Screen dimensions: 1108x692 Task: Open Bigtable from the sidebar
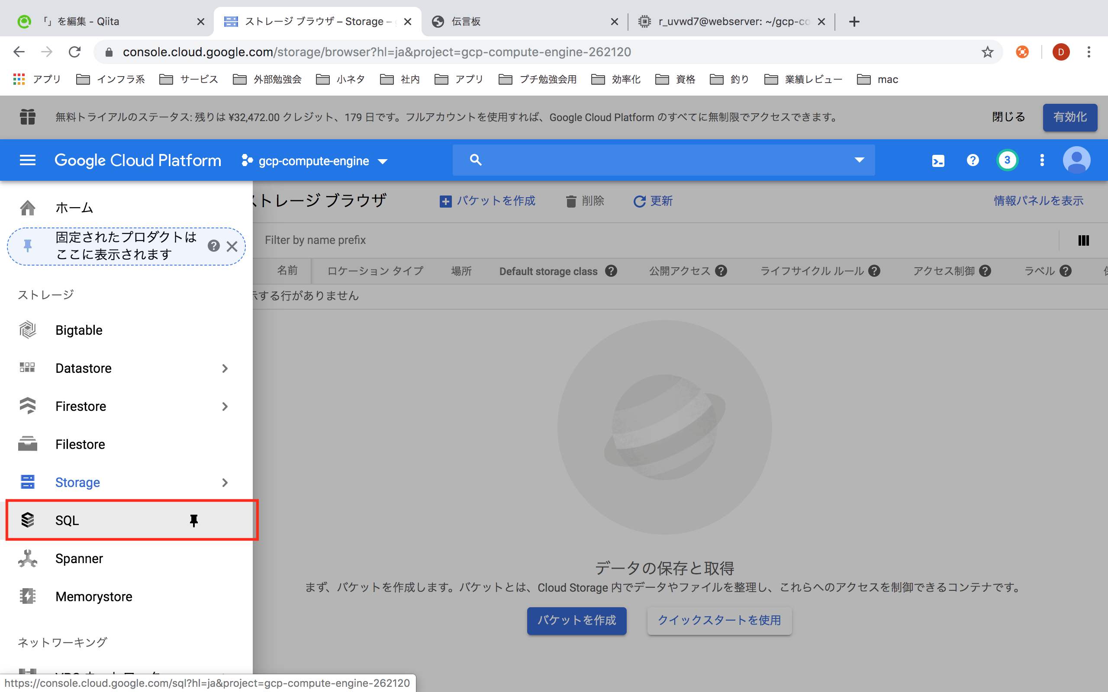pyautogui.click(x=79, y=330)
